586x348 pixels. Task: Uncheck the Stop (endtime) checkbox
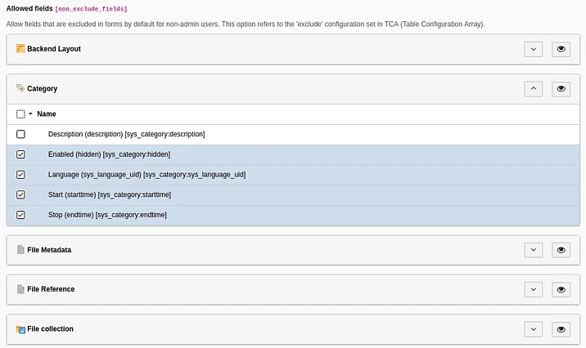[20, 215]
